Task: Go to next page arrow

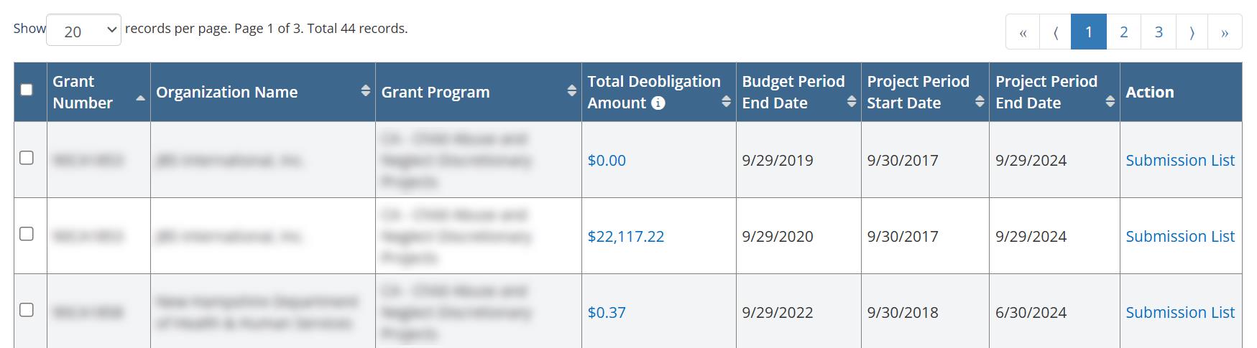Action: click(x=1192, y=32)
